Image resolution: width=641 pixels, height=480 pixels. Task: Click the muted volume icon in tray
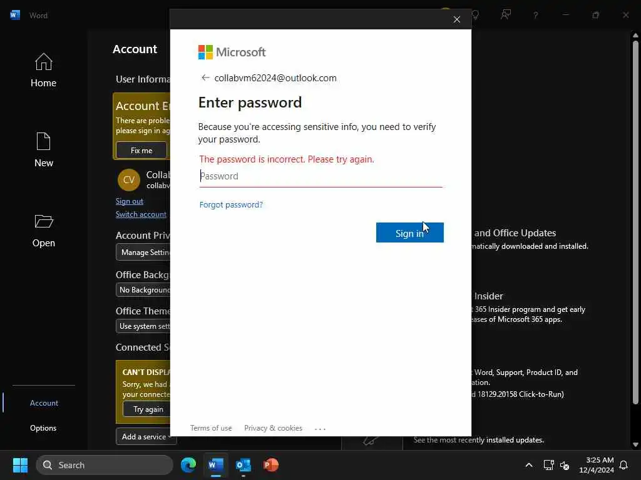[565, 465]
